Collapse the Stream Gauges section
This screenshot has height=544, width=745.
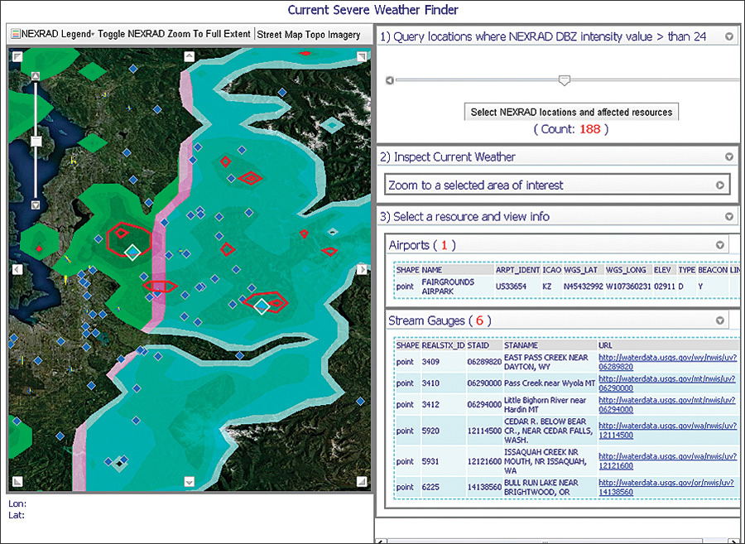coord(720,320)
